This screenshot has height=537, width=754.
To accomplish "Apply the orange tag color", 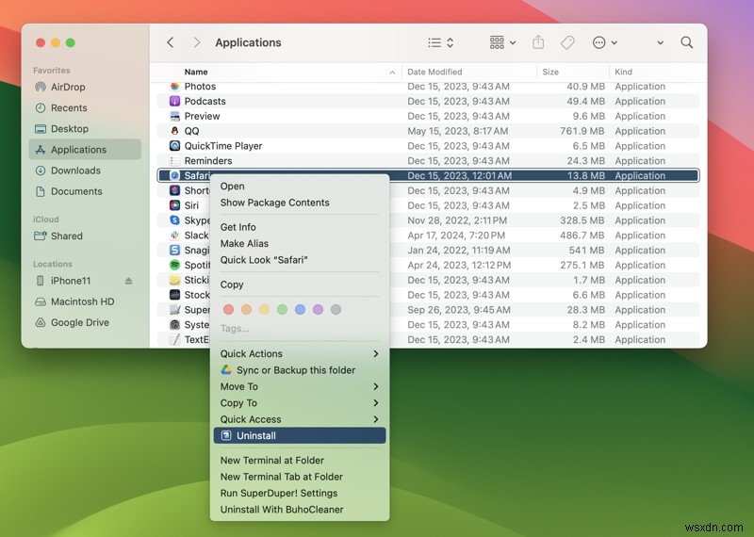I will (x=246, y=310).
